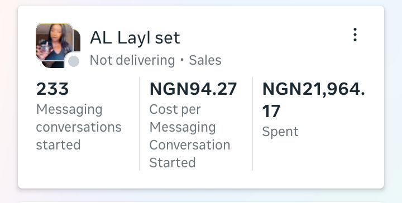Open the AL Layl set campaign title
Screen dimensions: 402x203
pos(135,38)
